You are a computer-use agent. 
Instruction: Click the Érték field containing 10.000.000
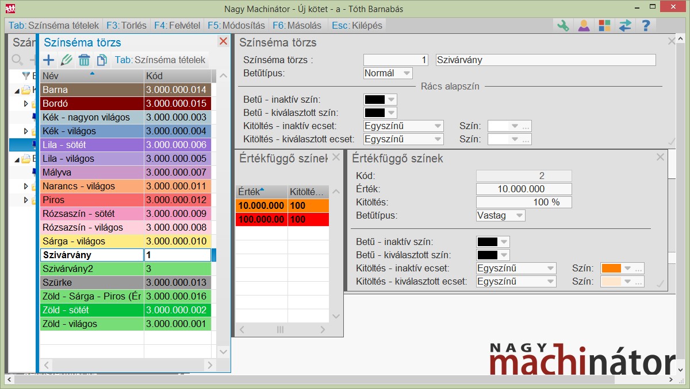click(524, 189)
